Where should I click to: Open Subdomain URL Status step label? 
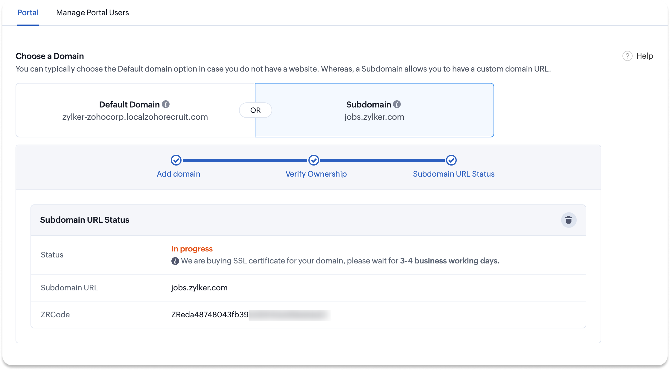click(x=453, y=174)
